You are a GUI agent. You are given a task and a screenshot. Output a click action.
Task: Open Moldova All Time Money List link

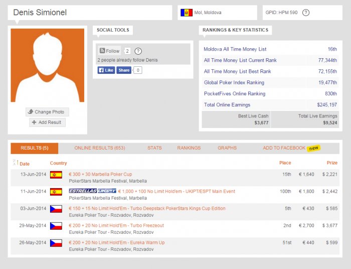pyautogui.click(x=235, y=49)
